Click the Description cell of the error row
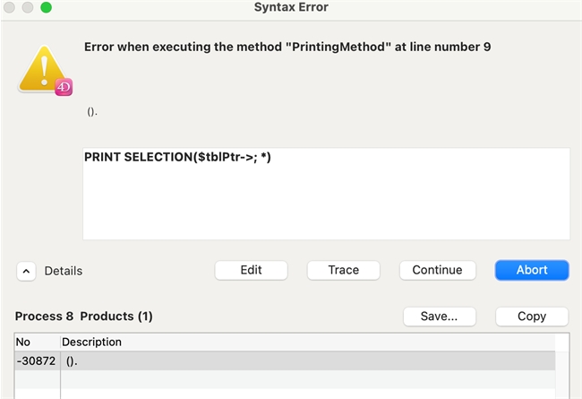This screenshot has width=582, height=399. point(304,360)
